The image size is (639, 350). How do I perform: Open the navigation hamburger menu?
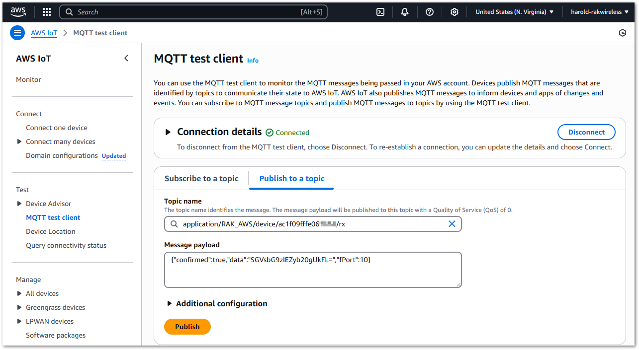click(x=17, y=32)
